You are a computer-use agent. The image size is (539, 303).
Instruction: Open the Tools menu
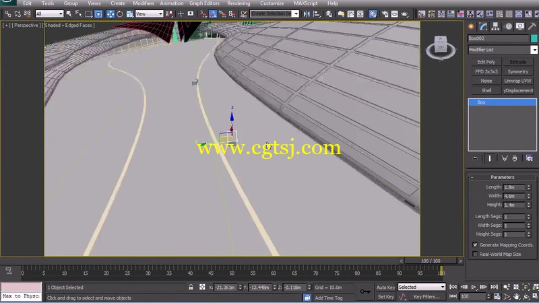(48, 3)
